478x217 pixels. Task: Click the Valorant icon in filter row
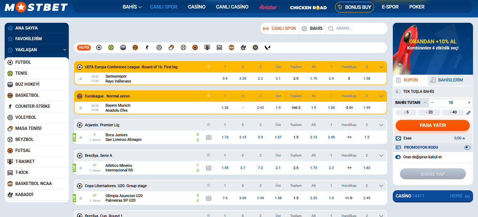267,47
